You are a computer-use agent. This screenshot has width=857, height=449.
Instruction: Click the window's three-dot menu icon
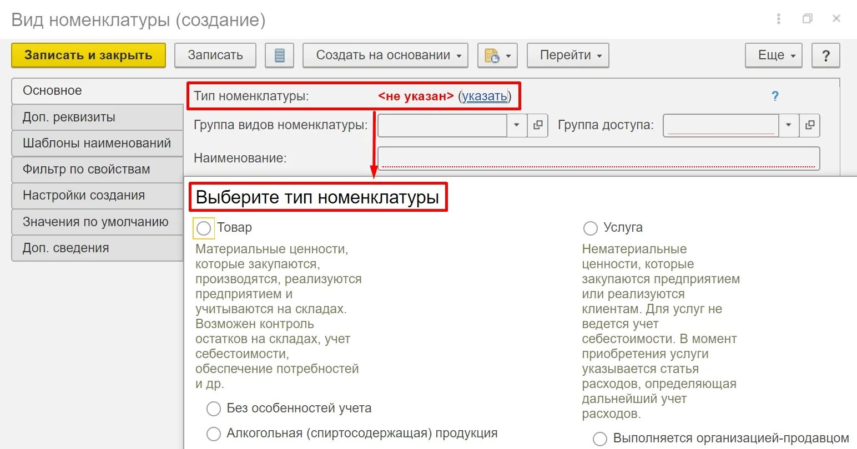click(x=779, y=19)
